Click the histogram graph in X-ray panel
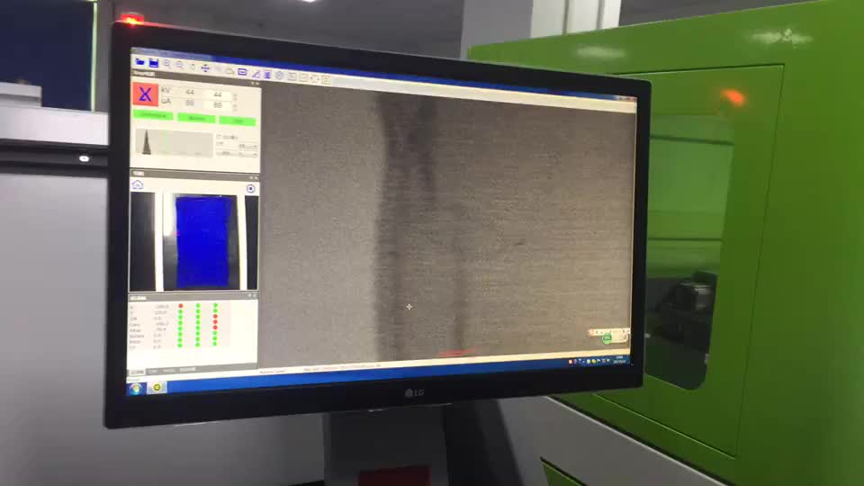The height and width of the screenshot is (486, 864). point(174,143)
